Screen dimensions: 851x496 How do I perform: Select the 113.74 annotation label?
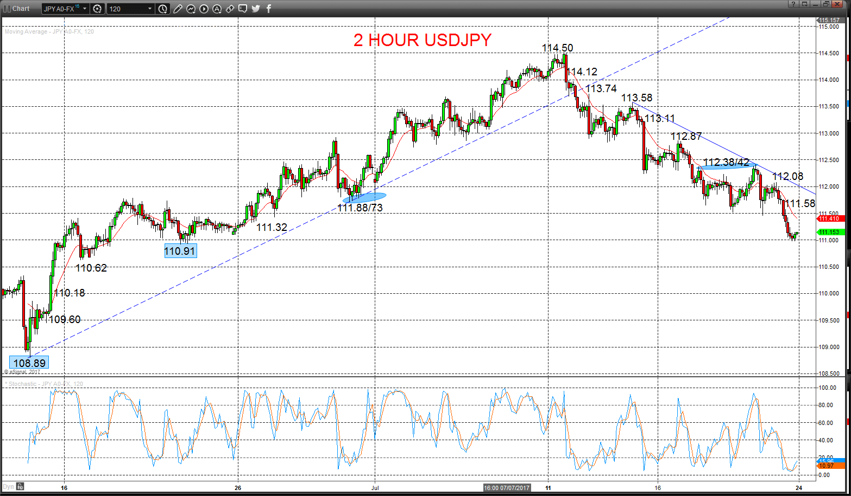tap(601, 88)
